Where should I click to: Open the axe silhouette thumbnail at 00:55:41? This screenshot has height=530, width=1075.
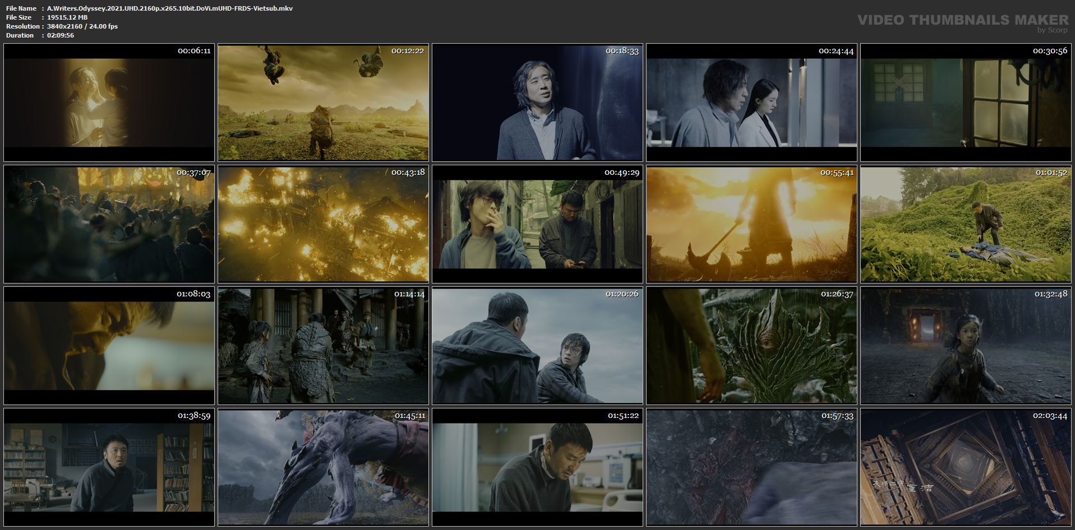pos(751,224)
